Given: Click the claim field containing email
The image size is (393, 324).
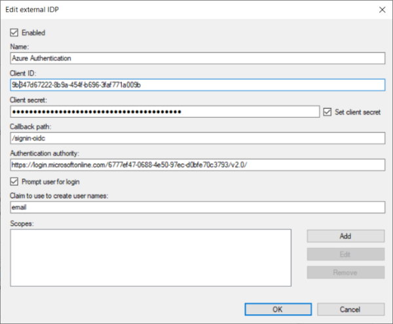Looking at the screenshot, I should pyautogui.click(x=196, y=207).
